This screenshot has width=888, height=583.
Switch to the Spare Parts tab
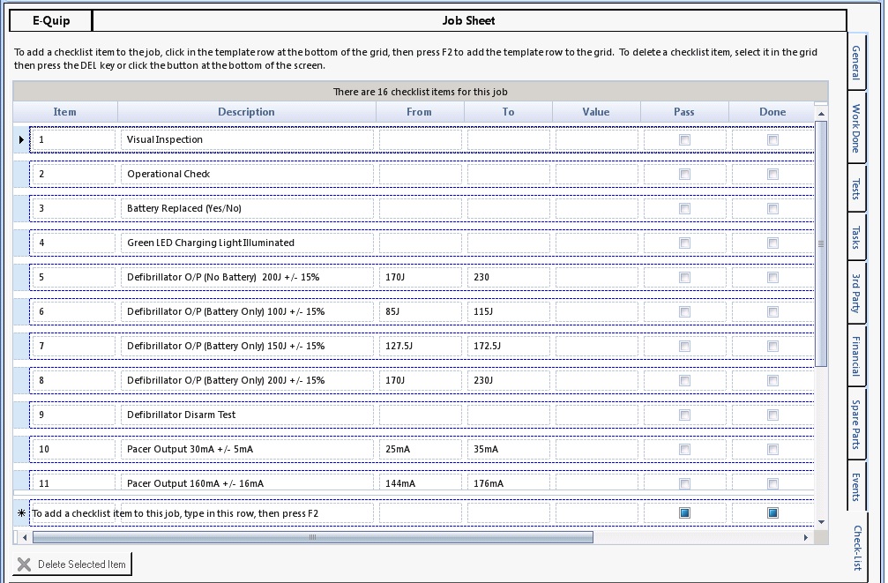857,424
